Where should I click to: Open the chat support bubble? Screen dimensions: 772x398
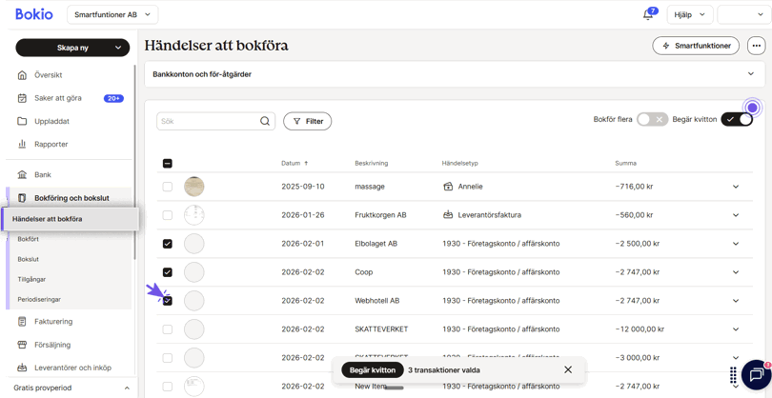pos(756,375)
